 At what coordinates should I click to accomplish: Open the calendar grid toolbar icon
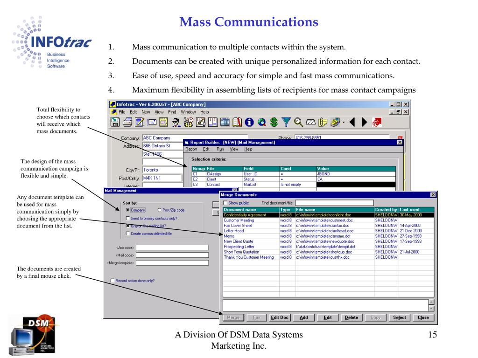(x=225, y=122)
